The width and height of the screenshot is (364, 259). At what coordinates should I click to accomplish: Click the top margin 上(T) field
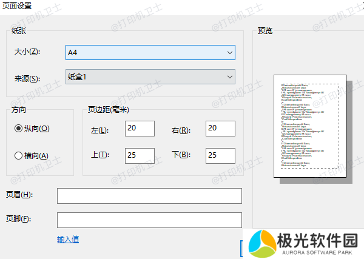coord(140,156)
